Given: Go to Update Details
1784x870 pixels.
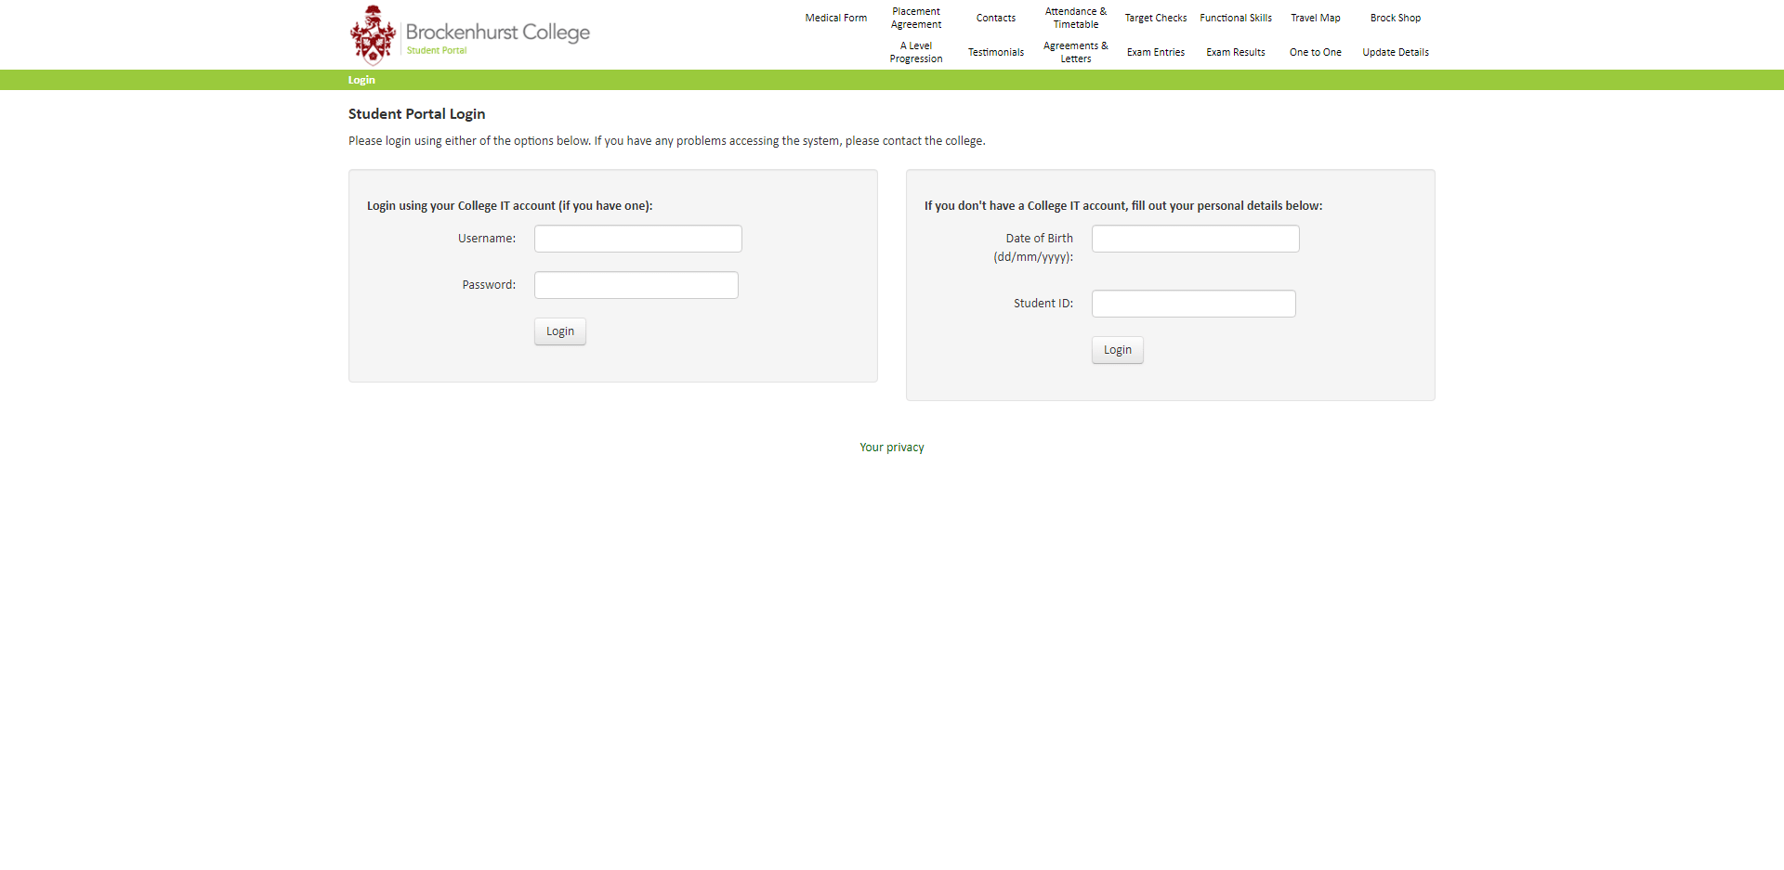Looking at the screenshot, I should pos(1396,53).
